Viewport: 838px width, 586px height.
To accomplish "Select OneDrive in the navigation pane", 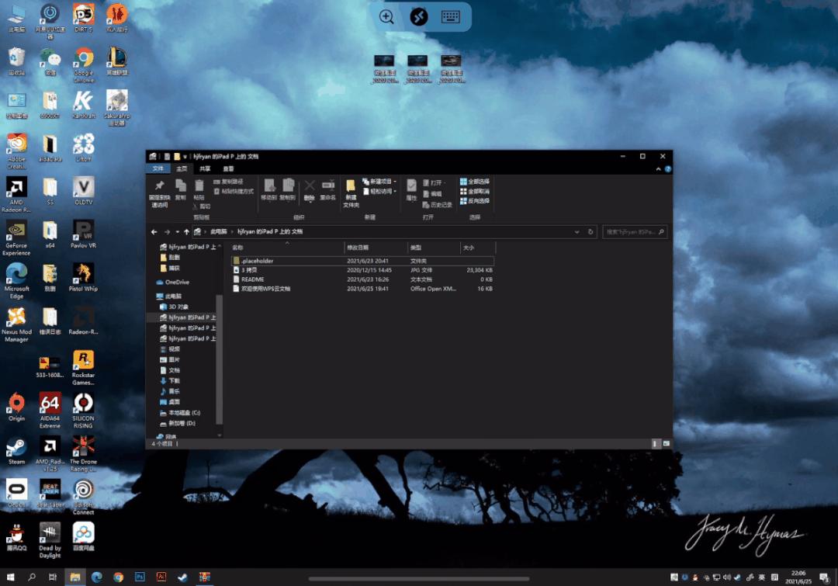I will point(176,283).
